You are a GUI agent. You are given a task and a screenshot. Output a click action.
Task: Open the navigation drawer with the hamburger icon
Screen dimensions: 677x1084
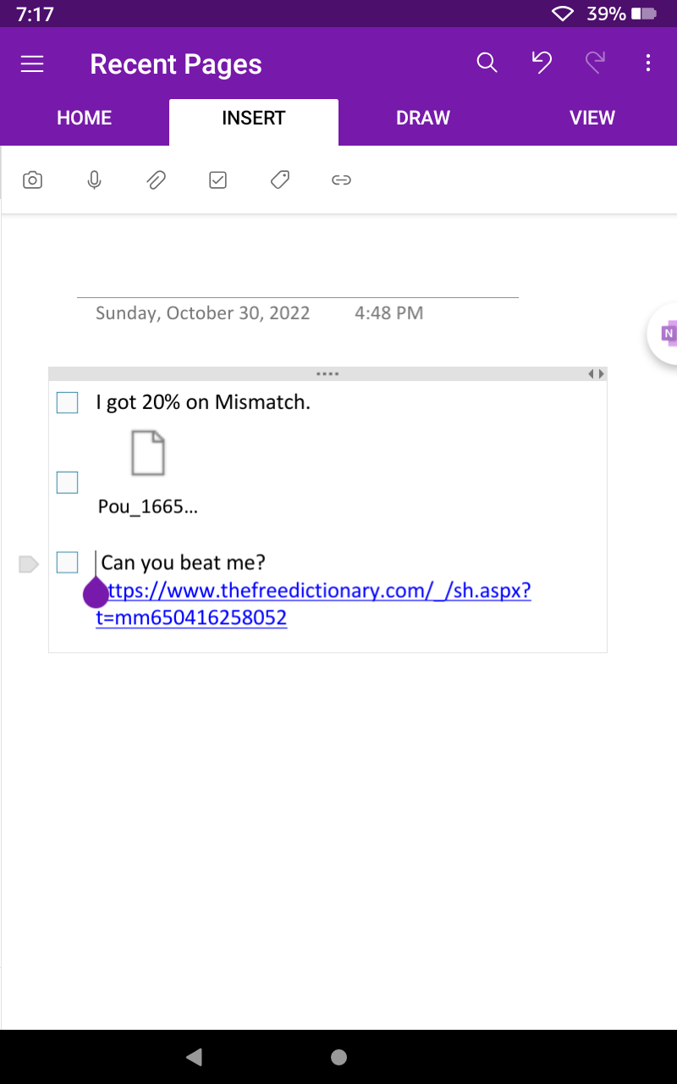click(32, 64)
